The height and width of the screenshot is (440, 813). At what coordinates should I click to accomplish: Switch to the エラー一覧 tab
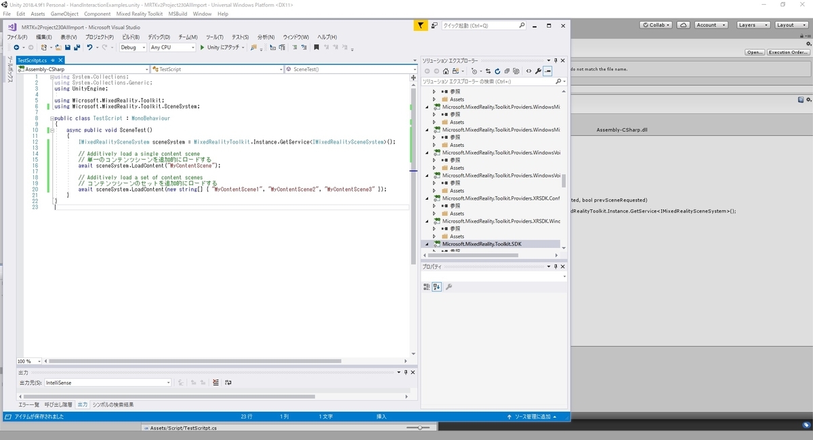(28, 404)
